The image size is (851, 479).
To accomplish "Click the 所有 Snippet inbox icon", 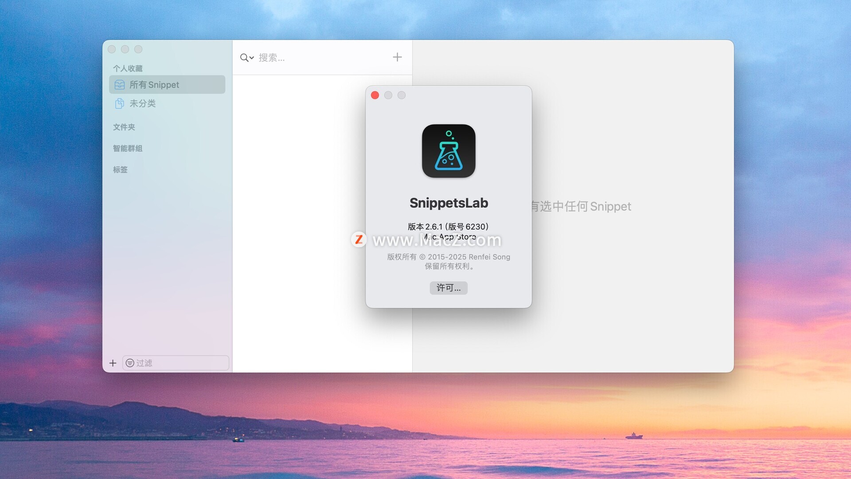I will (x=120, y=85).
